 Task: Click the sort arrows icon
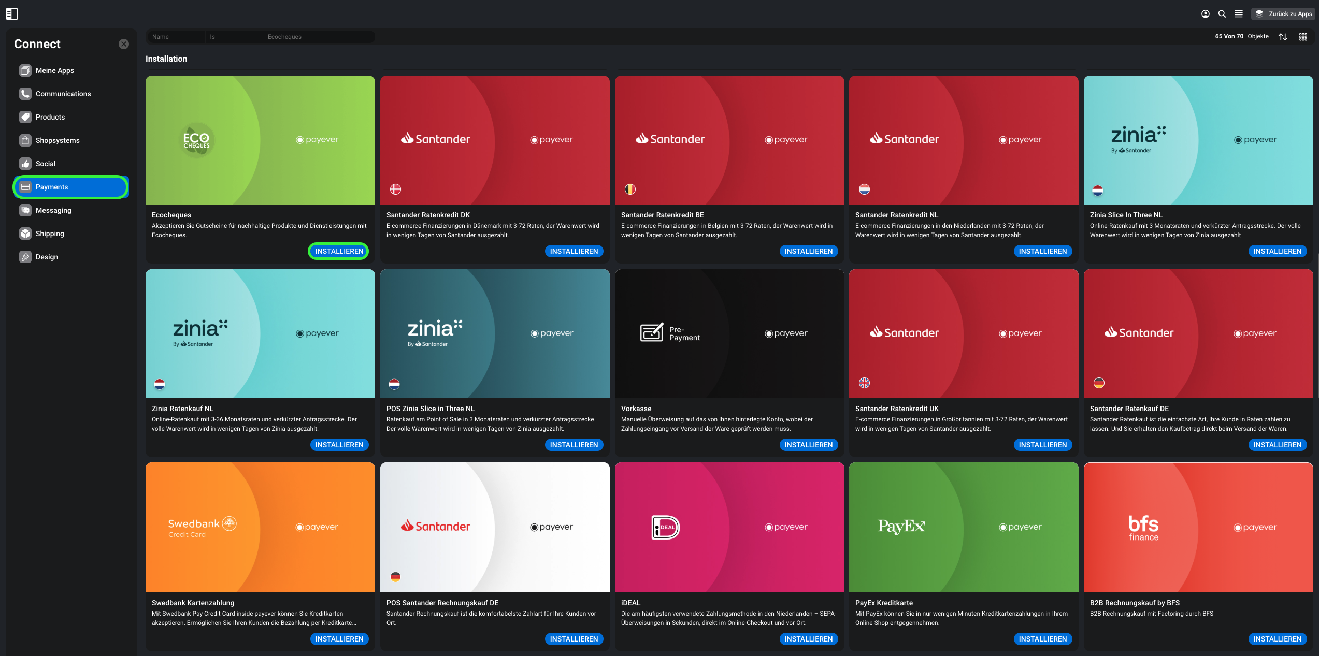(1283, 37)
